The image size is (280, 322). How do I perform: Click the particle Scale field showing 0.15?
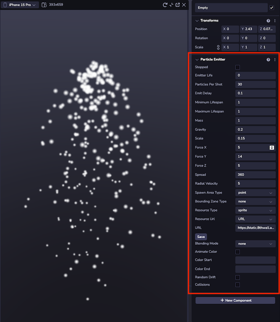click(255, 138)
